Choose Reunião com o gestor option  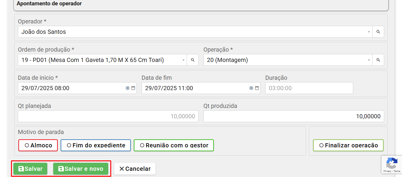174,145
